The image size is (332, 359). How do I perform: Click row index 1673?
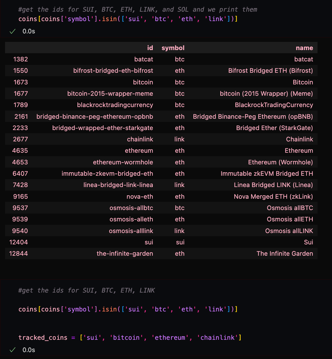(x=20, y=82)
